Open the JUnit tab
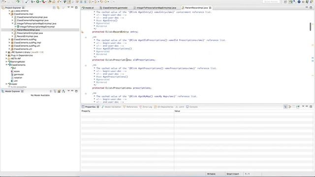The height and width of the screenshot is (177, 315). tap(180, 107)
